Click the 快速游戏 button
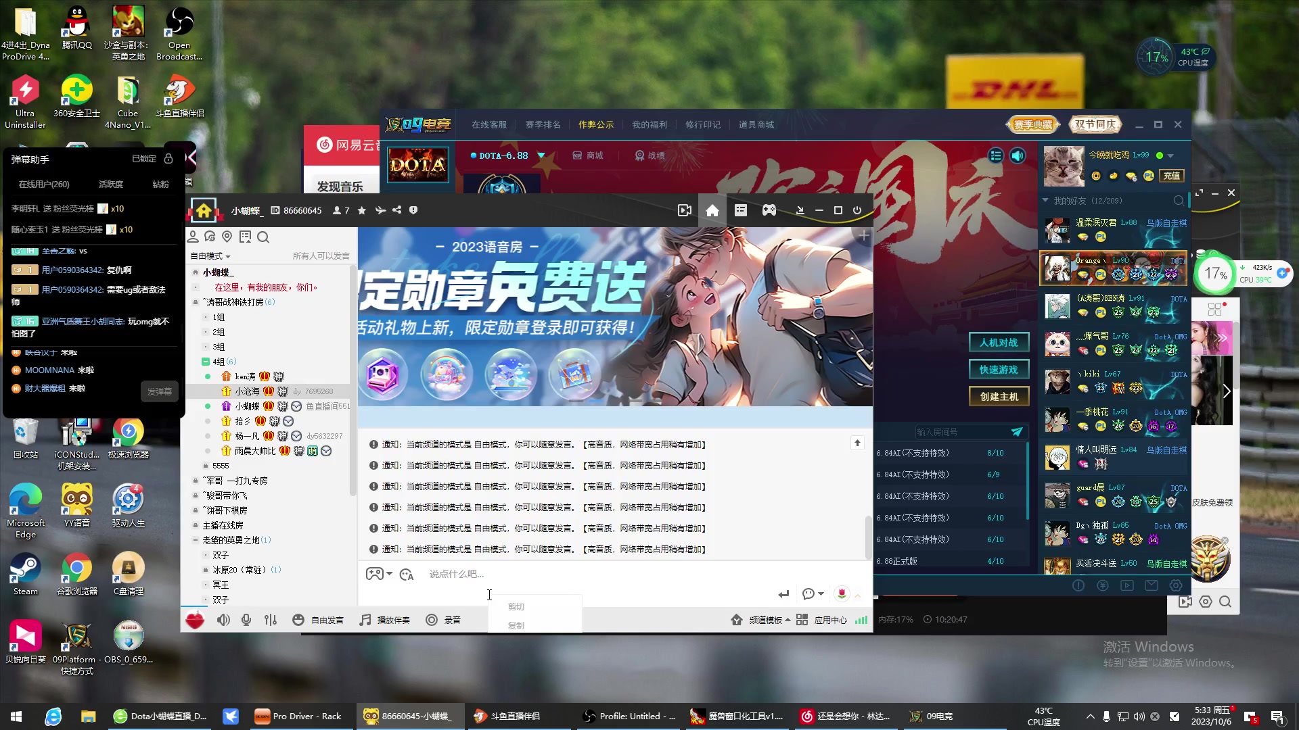The image size is (1299, 730). click(x=999, y=370)
